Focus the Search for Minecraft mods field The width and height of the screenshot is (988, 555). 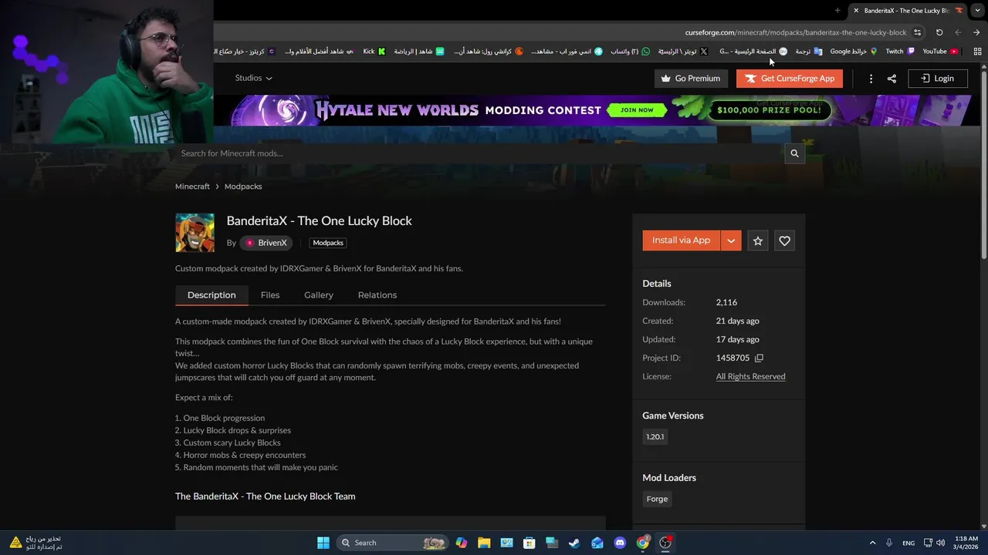click(x=479, y=153)
